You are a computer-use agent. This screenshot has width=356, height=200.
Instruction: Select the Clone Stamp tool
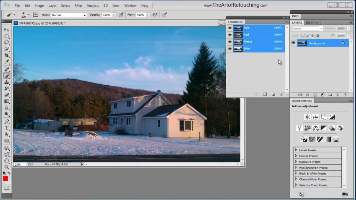pos(7,82)
